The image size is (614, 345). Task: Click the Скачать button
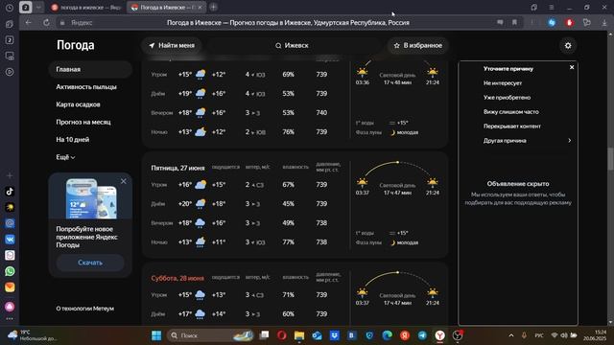90,263
